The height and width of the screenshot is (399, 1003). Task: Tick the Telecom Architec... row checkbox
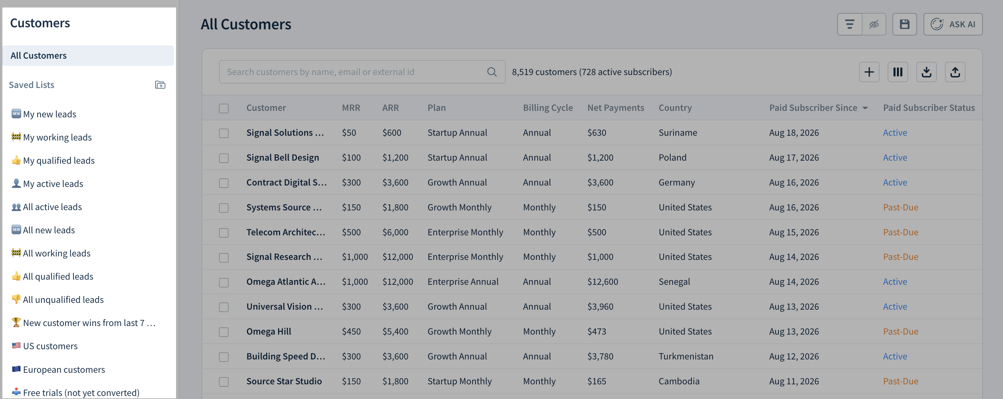[x=223, y=233]
